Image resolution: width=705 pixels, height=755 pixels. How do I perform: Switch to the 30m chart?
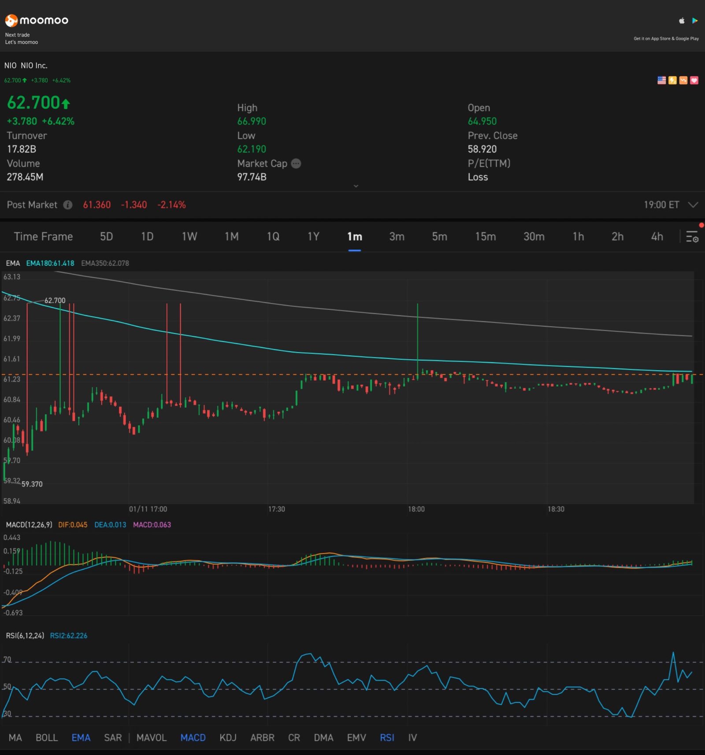(x=534, y=237)
